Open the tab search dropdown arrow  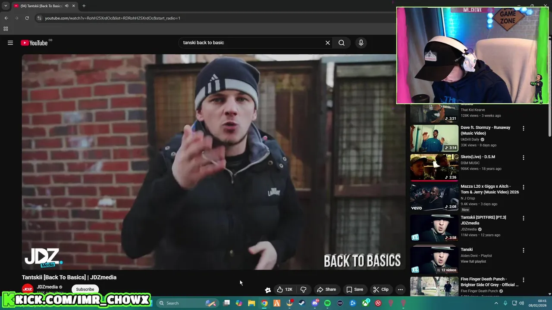[x=6, y=6]
